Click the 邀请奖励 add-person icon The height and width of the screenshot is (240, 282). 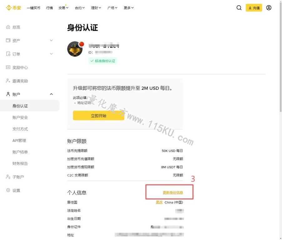point(8,81)
